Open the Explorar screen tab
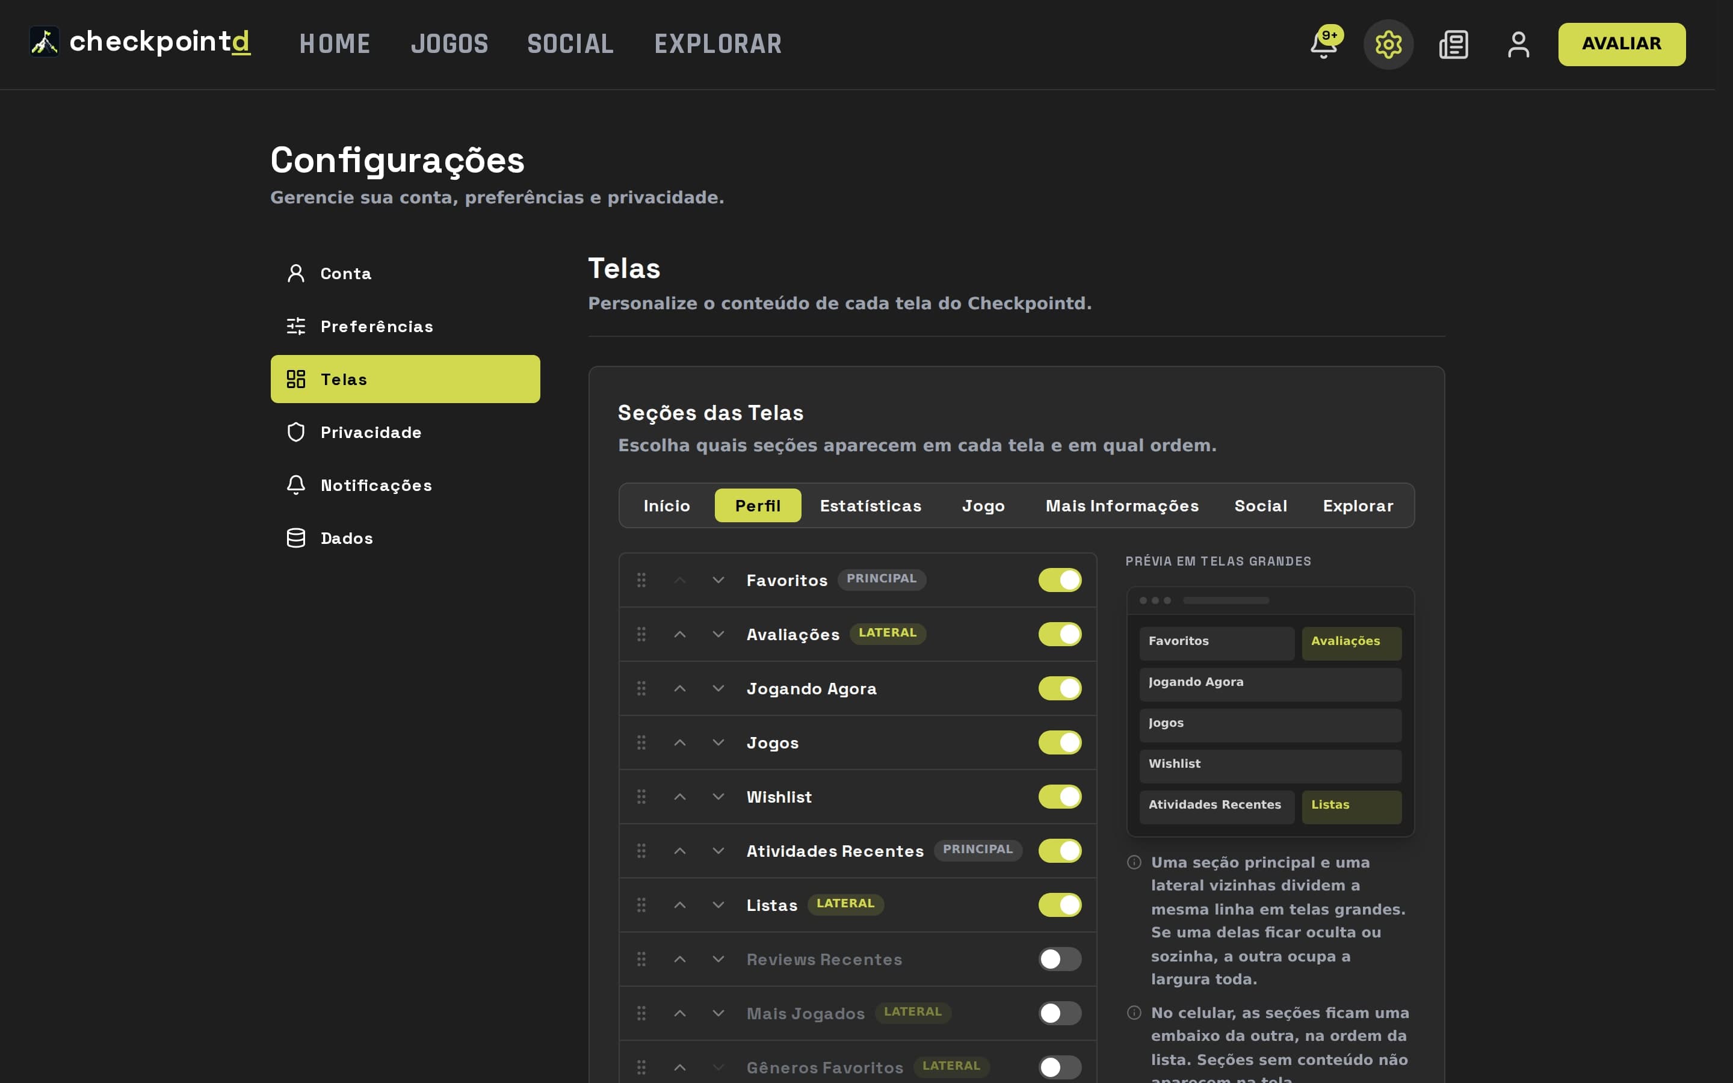Image resolution: width=1733 pixels, height=1083 pixels. click(x=1358, y=505)
